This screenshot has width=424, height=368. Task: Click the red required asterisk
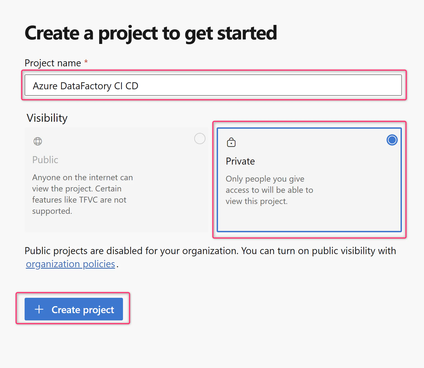pos(86,61)
